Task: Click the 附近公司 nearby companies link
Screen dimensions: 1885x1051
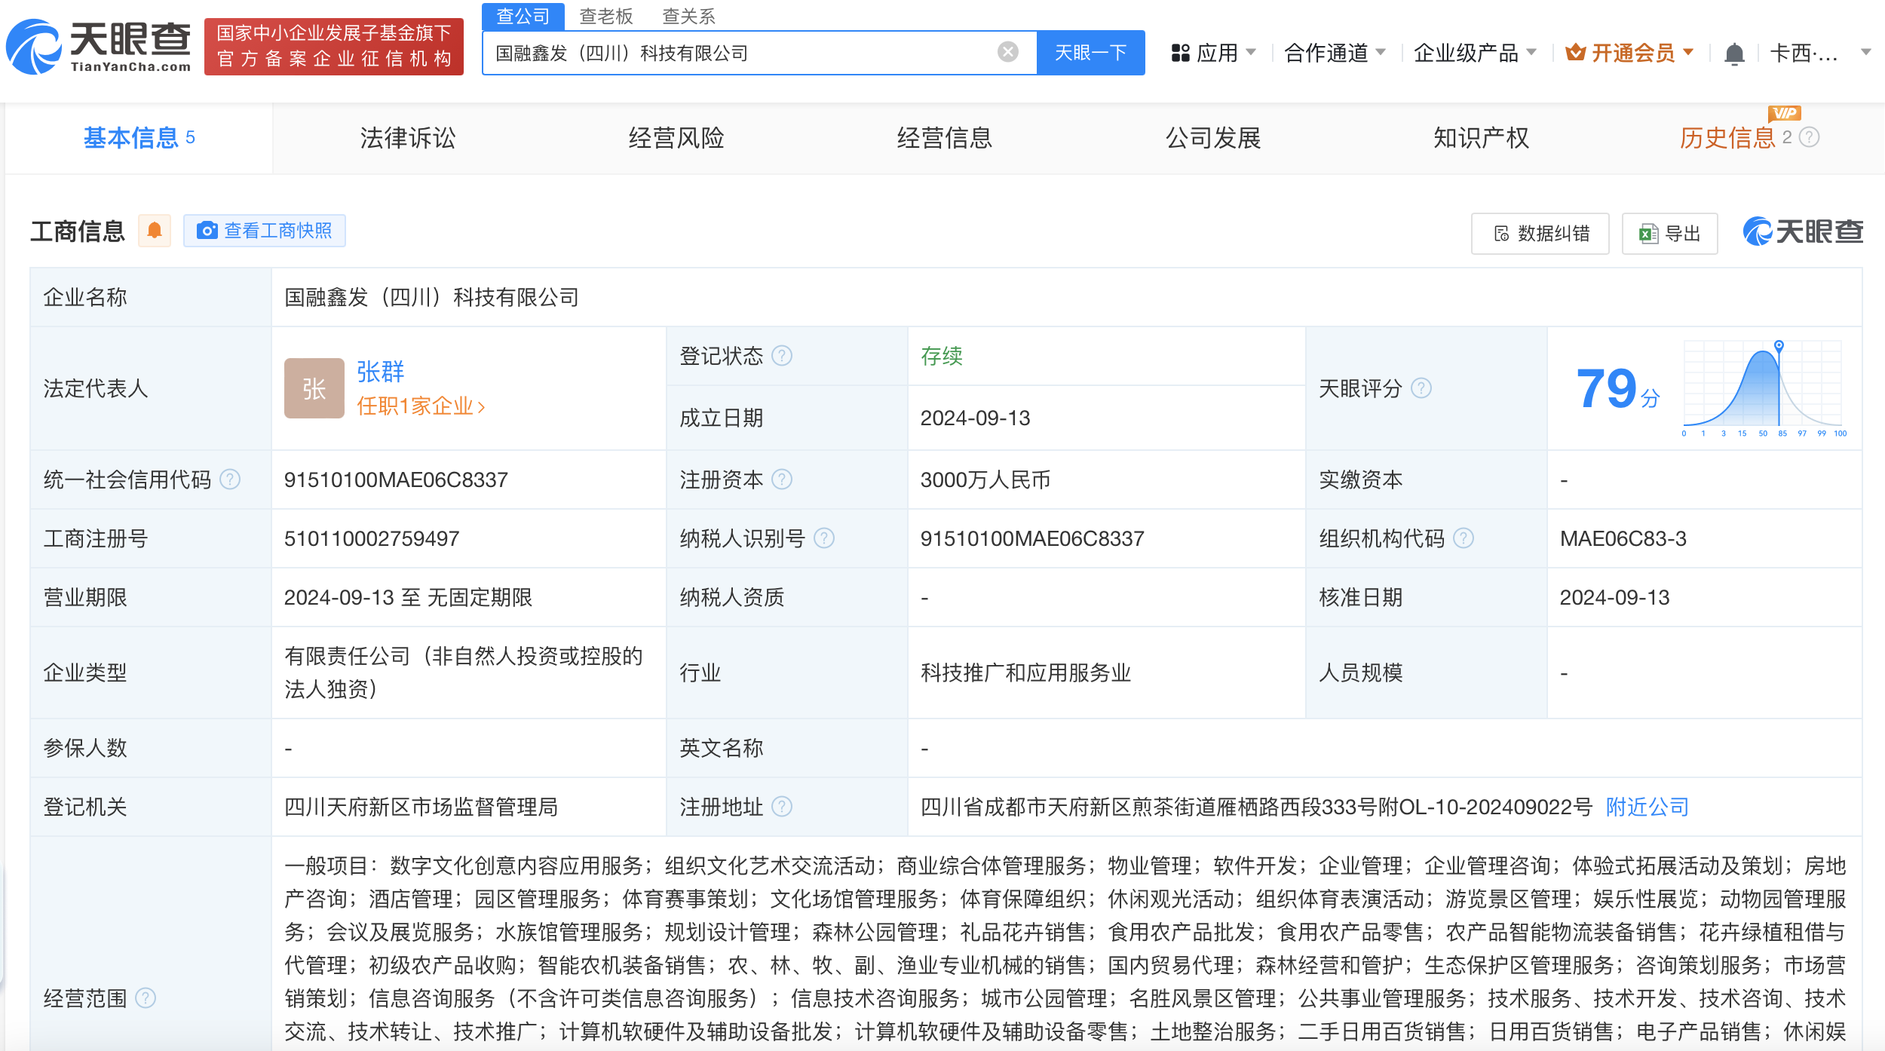Action: [x=1647, y=807]
